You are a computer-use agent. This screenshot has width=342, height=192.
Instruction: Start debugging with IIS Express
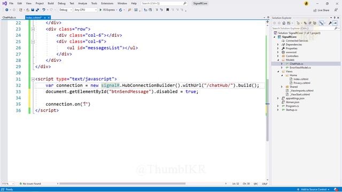coord(107,10)
